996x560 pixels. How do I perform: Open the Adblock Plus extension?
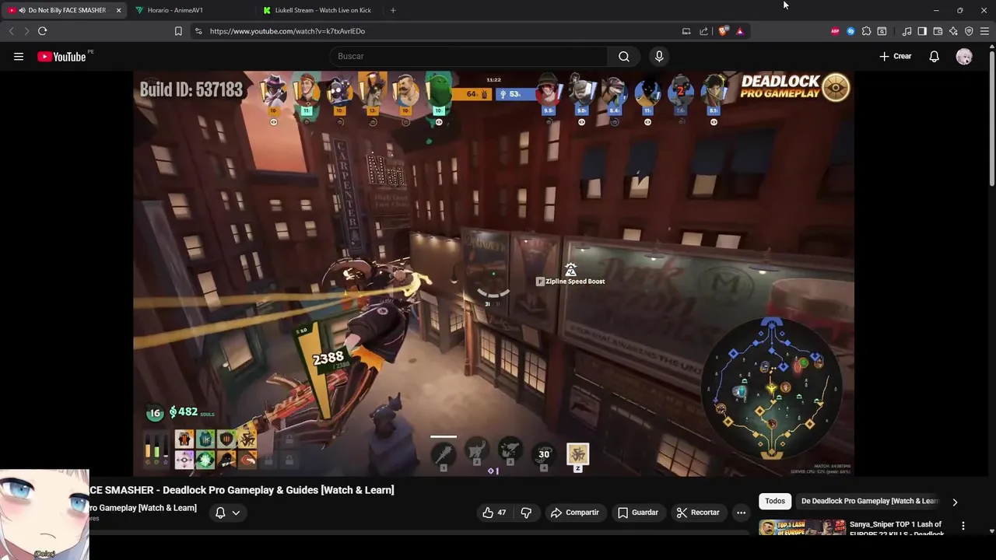click(835, 31)
